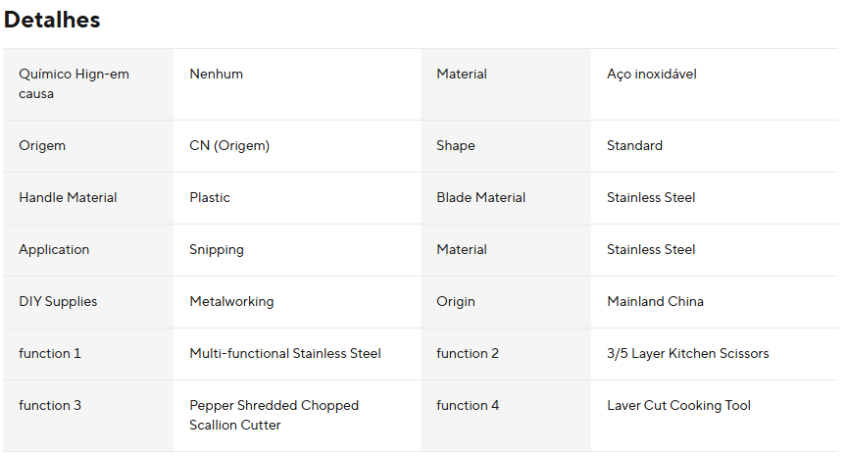This screenshot has height=457, width=848.
Task: Click the Aço inoxidável value
Action: pyautogui.click(x=651, y=74)
